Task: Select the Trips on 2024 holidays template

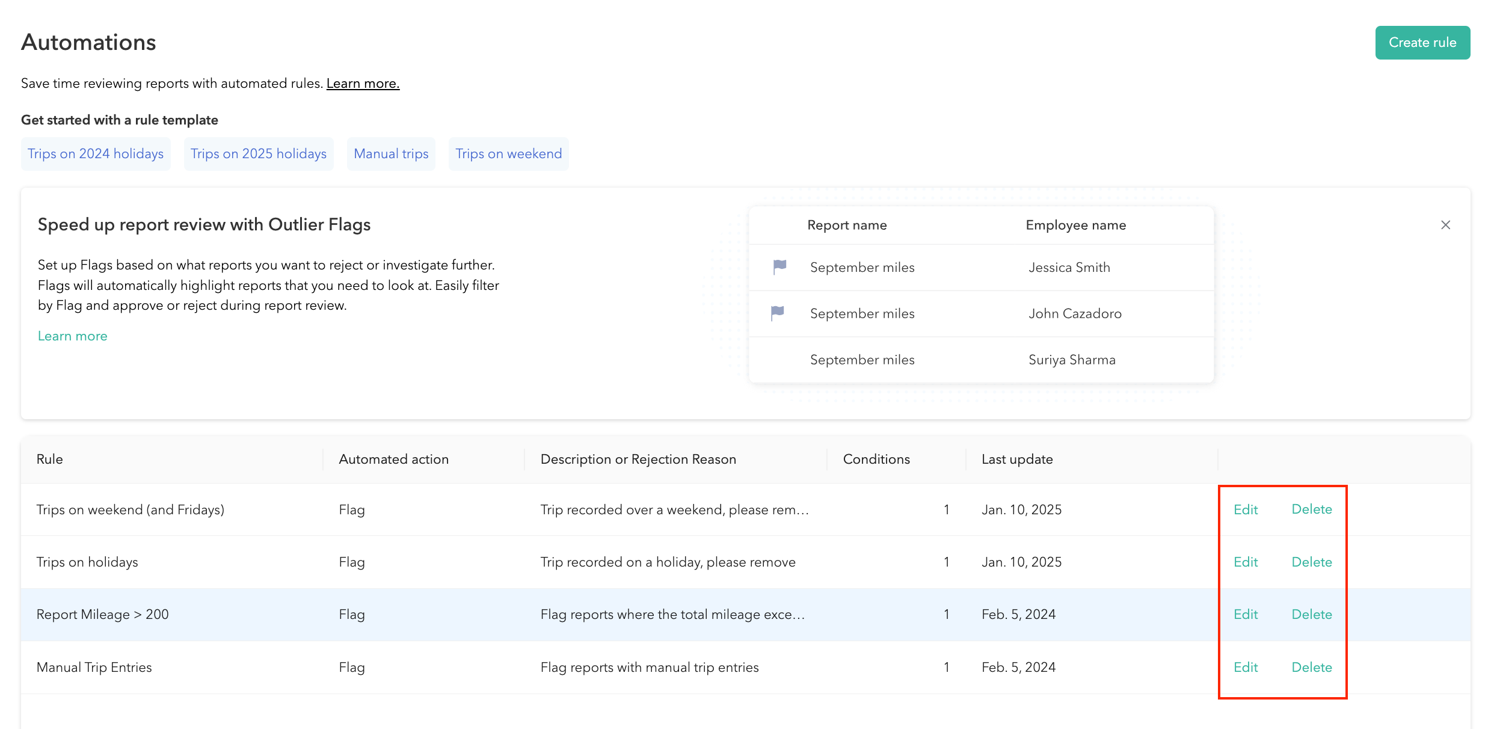Action: pyautogui.click(x=96, y=154)
